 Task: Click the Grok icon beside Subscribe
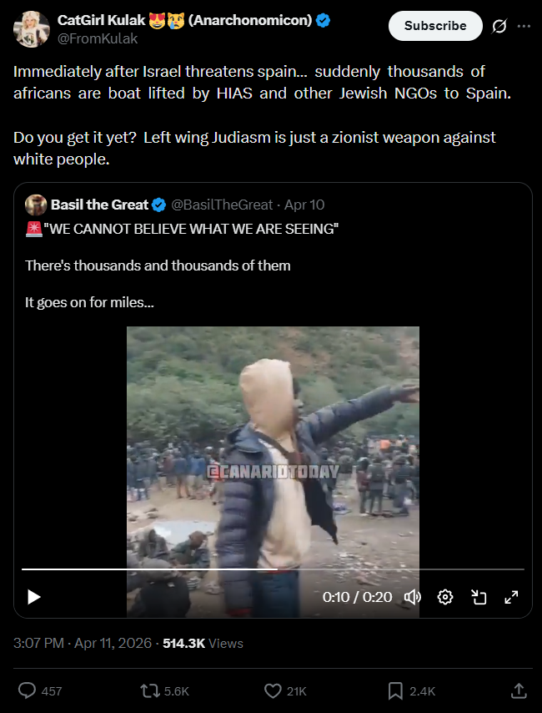499,26
